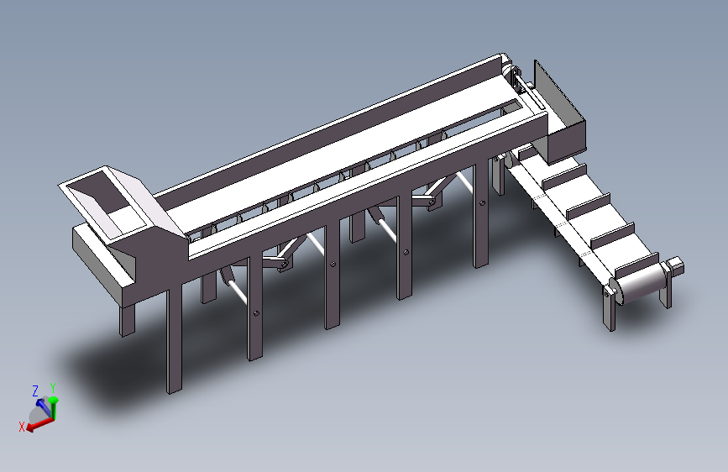Select the cleat nearest the end roller
Image resolution: width=728 pixels, height=472 pixels.
[637, 266]
